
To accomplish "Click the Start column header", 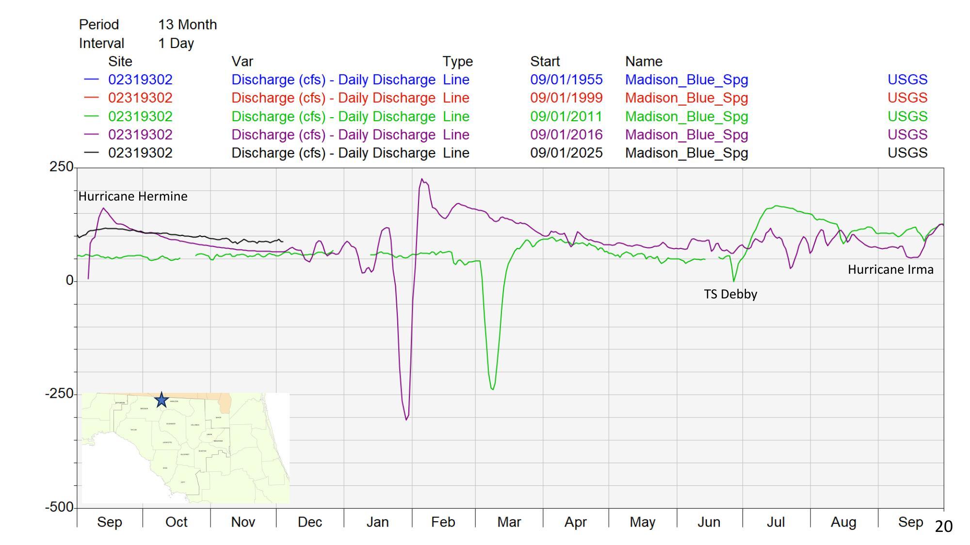I will (x=545, y=62).
